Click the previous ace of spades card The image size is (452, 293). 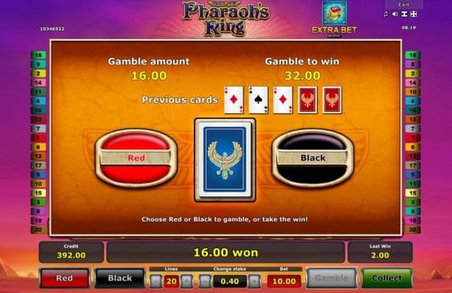258,100
